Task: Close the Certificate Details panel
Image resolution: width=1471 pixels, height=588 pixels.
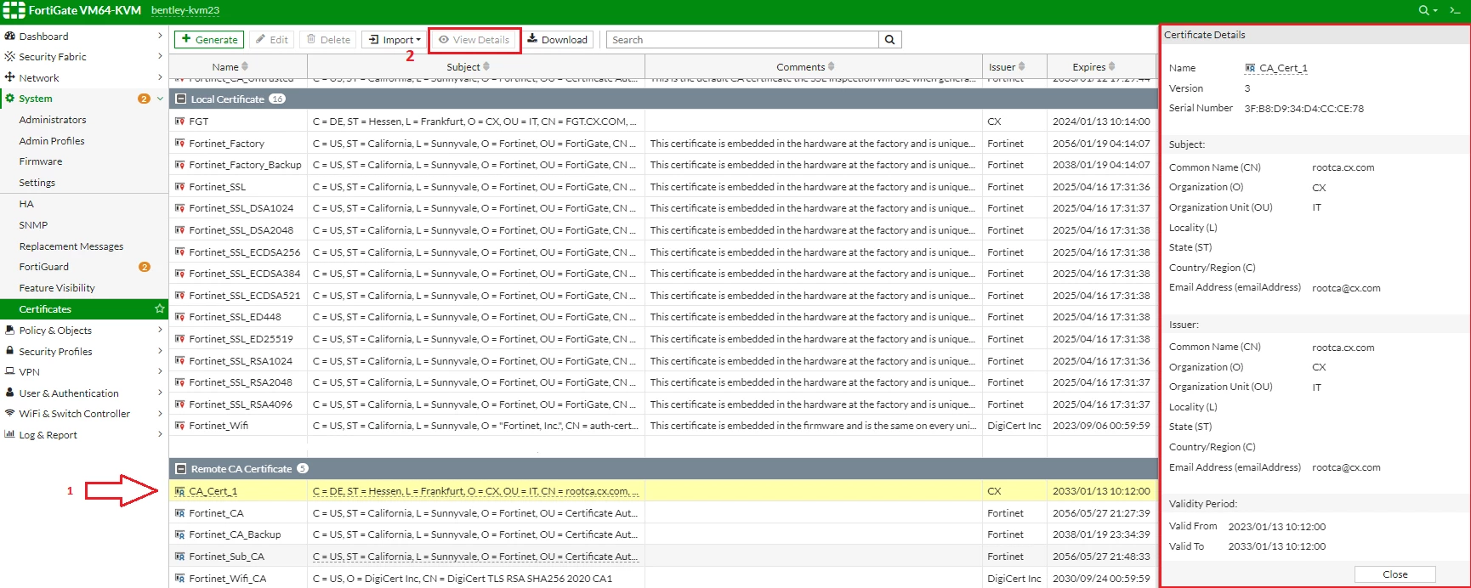Action: pyautogui.click(x=1394, y=574)
